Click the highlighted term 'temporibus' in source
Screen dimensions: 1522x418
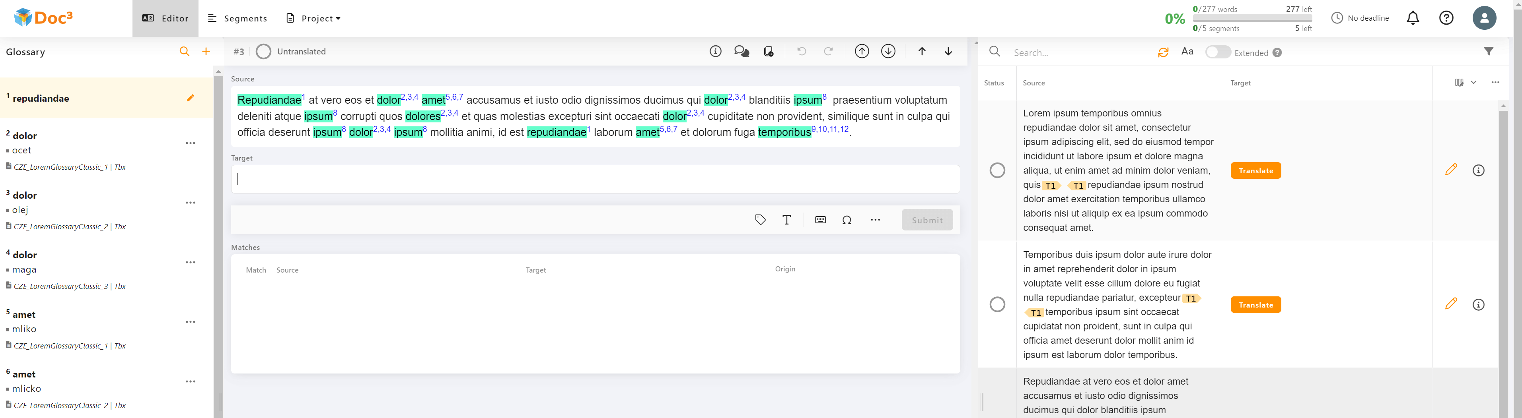[784, 132]
